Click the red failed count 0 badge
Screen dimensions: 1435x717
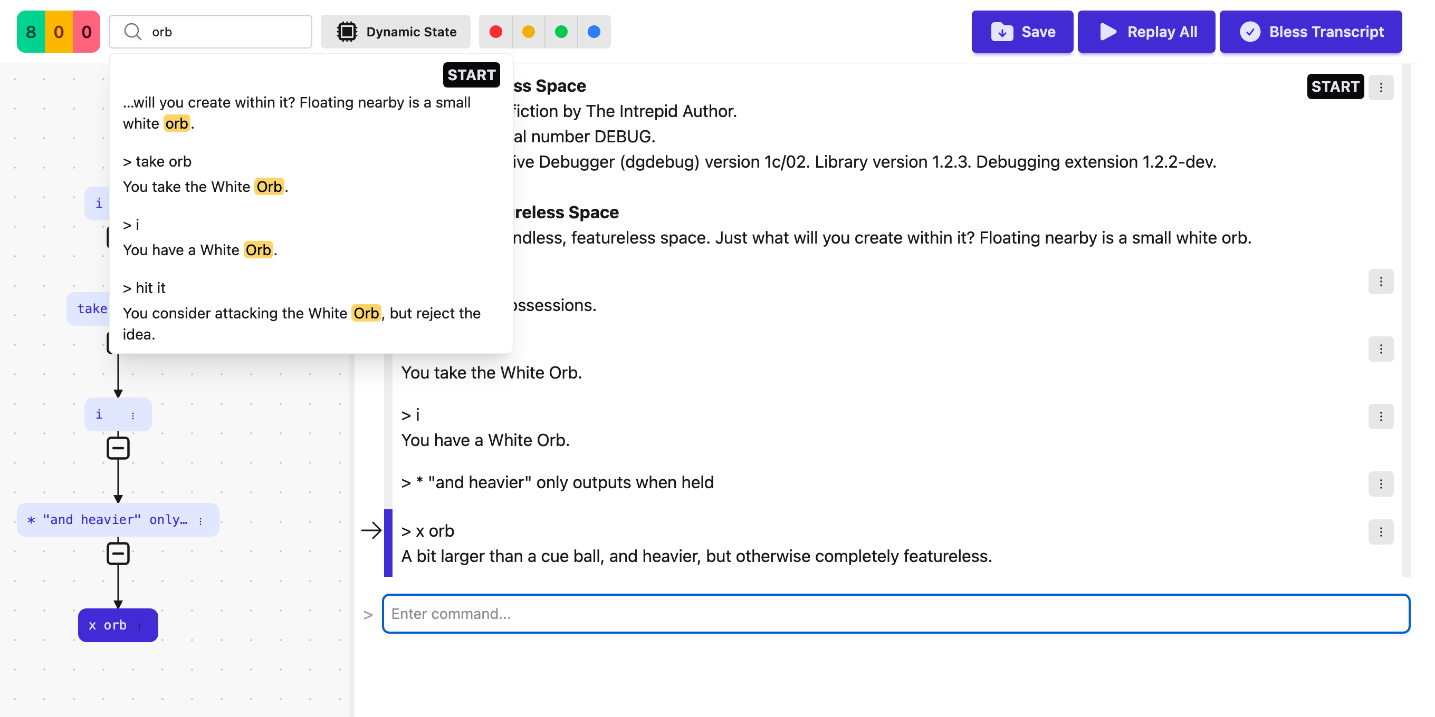87,32
